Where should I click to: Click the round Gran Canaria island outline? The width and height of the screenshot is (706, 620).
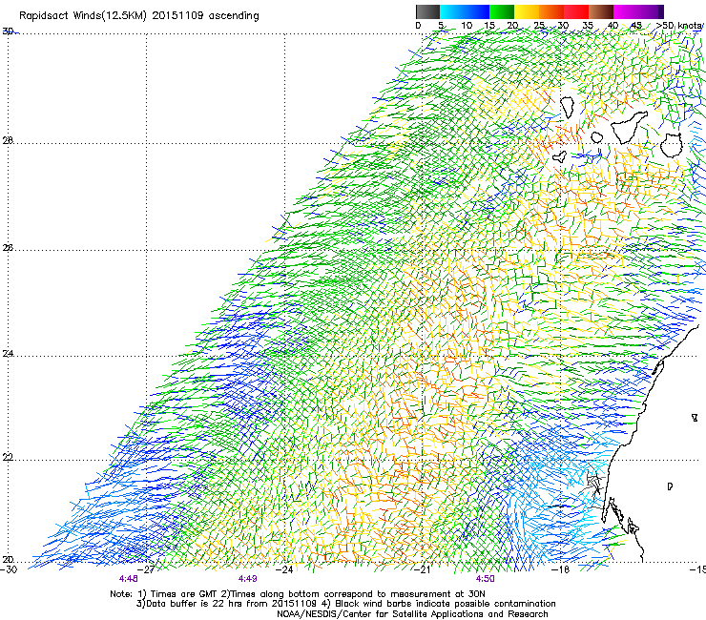(x=672, y=145)
